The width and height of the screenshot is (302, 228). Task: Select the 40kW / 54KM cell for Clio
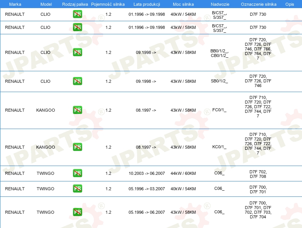183,14
